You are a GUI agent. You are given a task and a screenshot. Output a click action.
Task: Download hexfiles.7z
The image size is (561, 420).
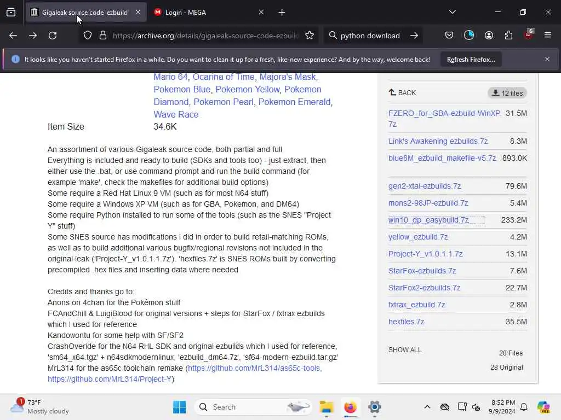coord(407,322)
